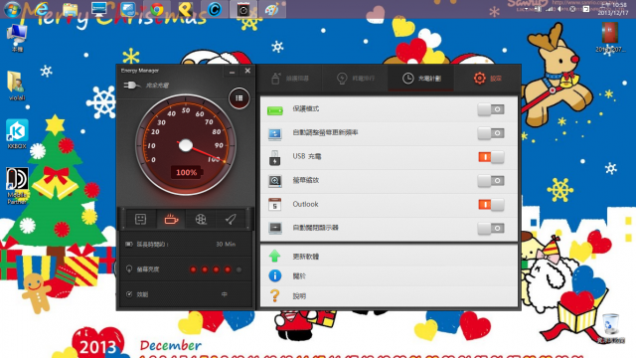The height and width of the screenshot is (358, 636).
Task: Select the film reel video mode
Action: tap(201, 219)
